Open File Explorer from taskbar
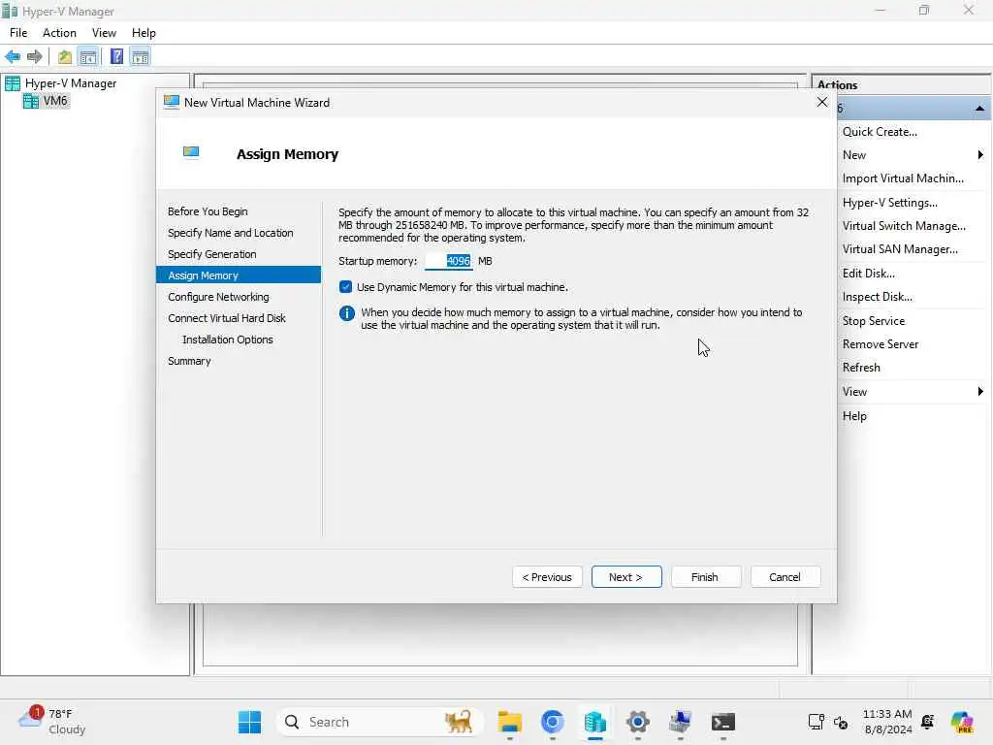Image resolution: width=993 pixels, height=745 pixels. [510, 722]
